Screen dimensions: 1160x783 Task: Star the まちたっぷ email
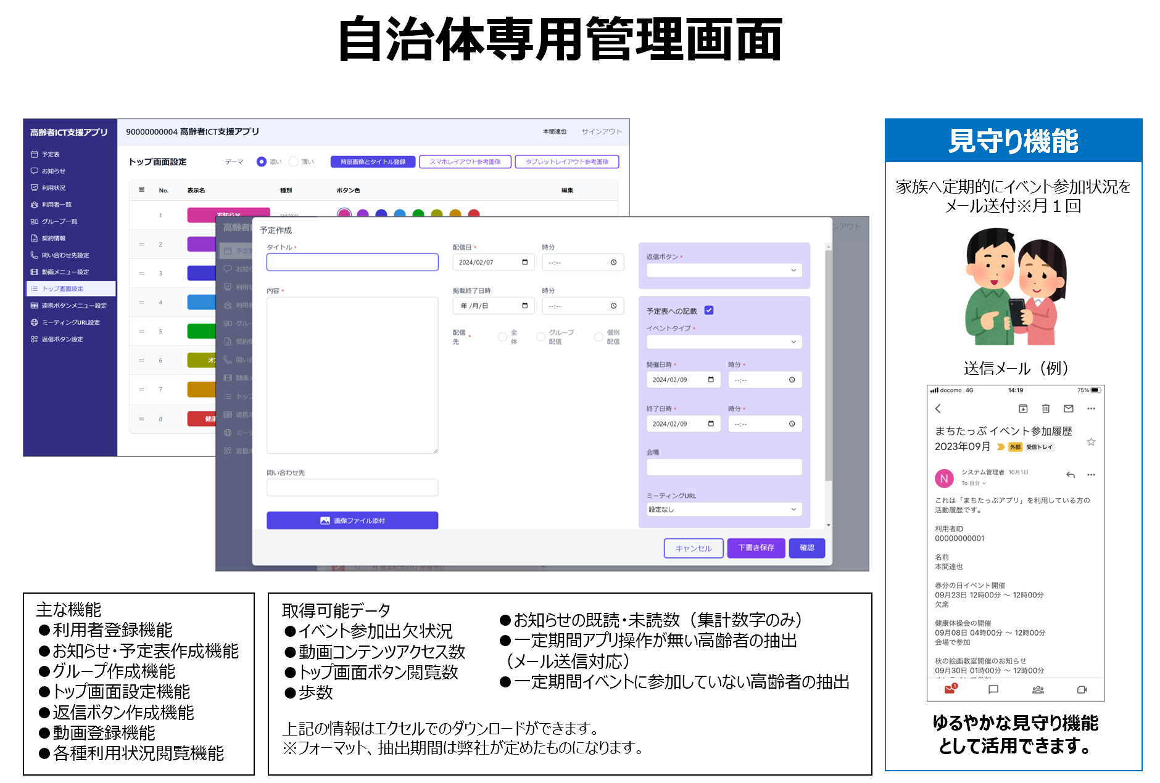[x=1091, y=441]
